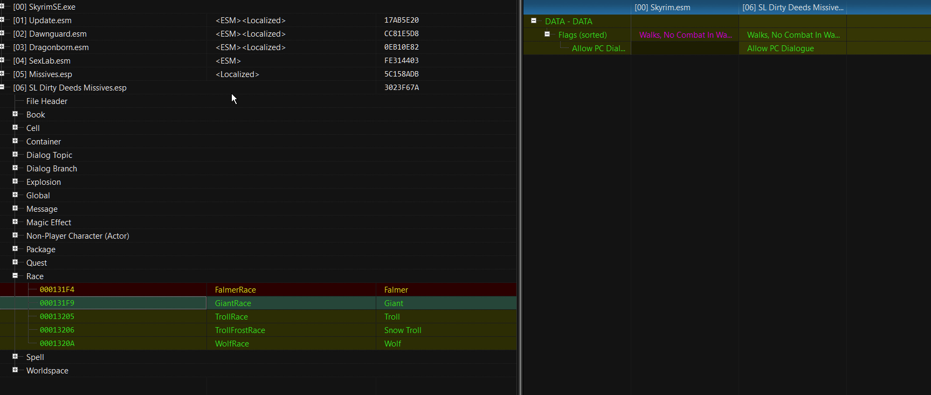Image resolution: width=931 pixels, height=395 pixels.
Task: Expand the Book record group
Action: 15,114
